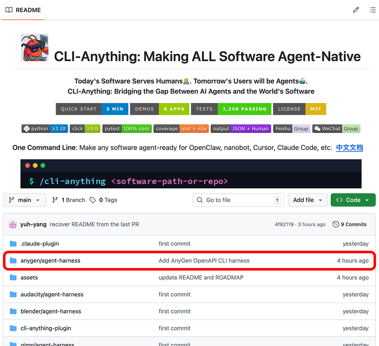Click the audacity/agent-harness folder icon
The height and width of the screenshot is (346, 379).
click(13, 295)
